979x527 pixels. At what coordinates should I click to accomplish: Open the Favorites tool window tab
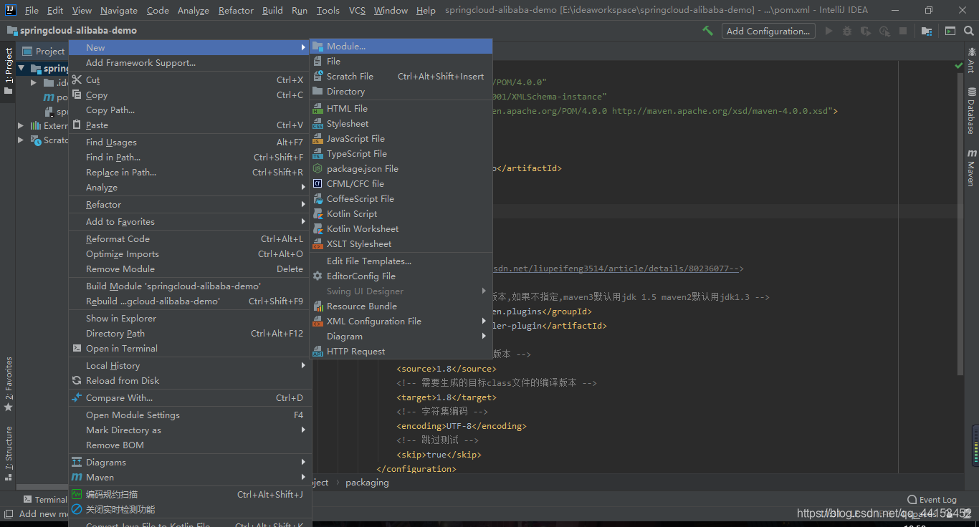click(x=8, y=384)
